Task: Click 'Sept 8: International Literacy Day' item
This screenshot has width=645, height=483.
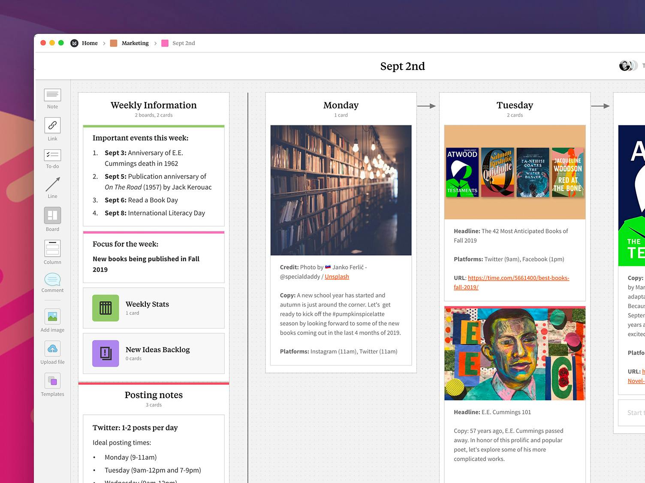Action: click(155, 213)
